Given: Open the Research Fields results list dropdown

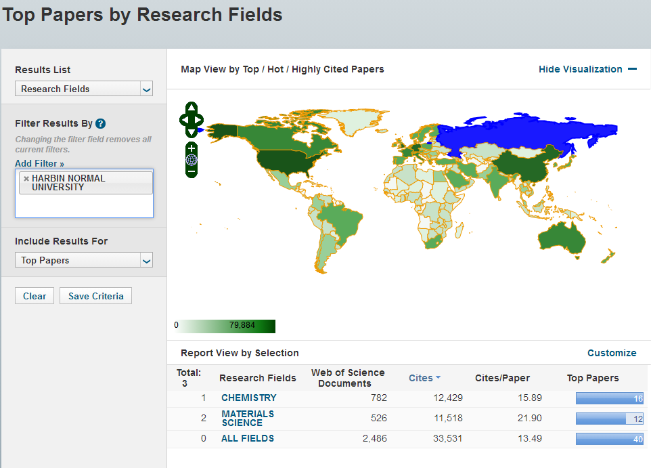Looking at the screenshot, I should 84,89.
